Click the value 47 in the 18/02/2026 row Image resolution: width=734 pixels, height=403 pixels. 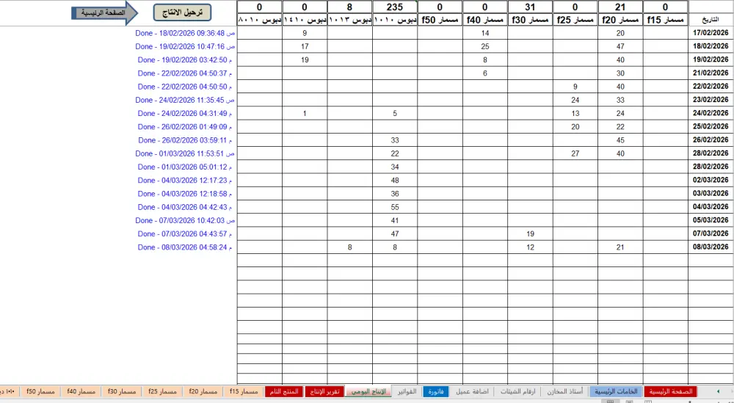pos(620,46)
